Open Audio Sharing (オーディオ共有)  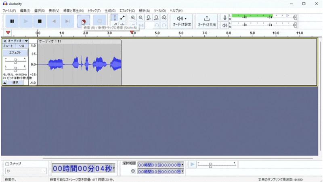(x=207, y=21)
